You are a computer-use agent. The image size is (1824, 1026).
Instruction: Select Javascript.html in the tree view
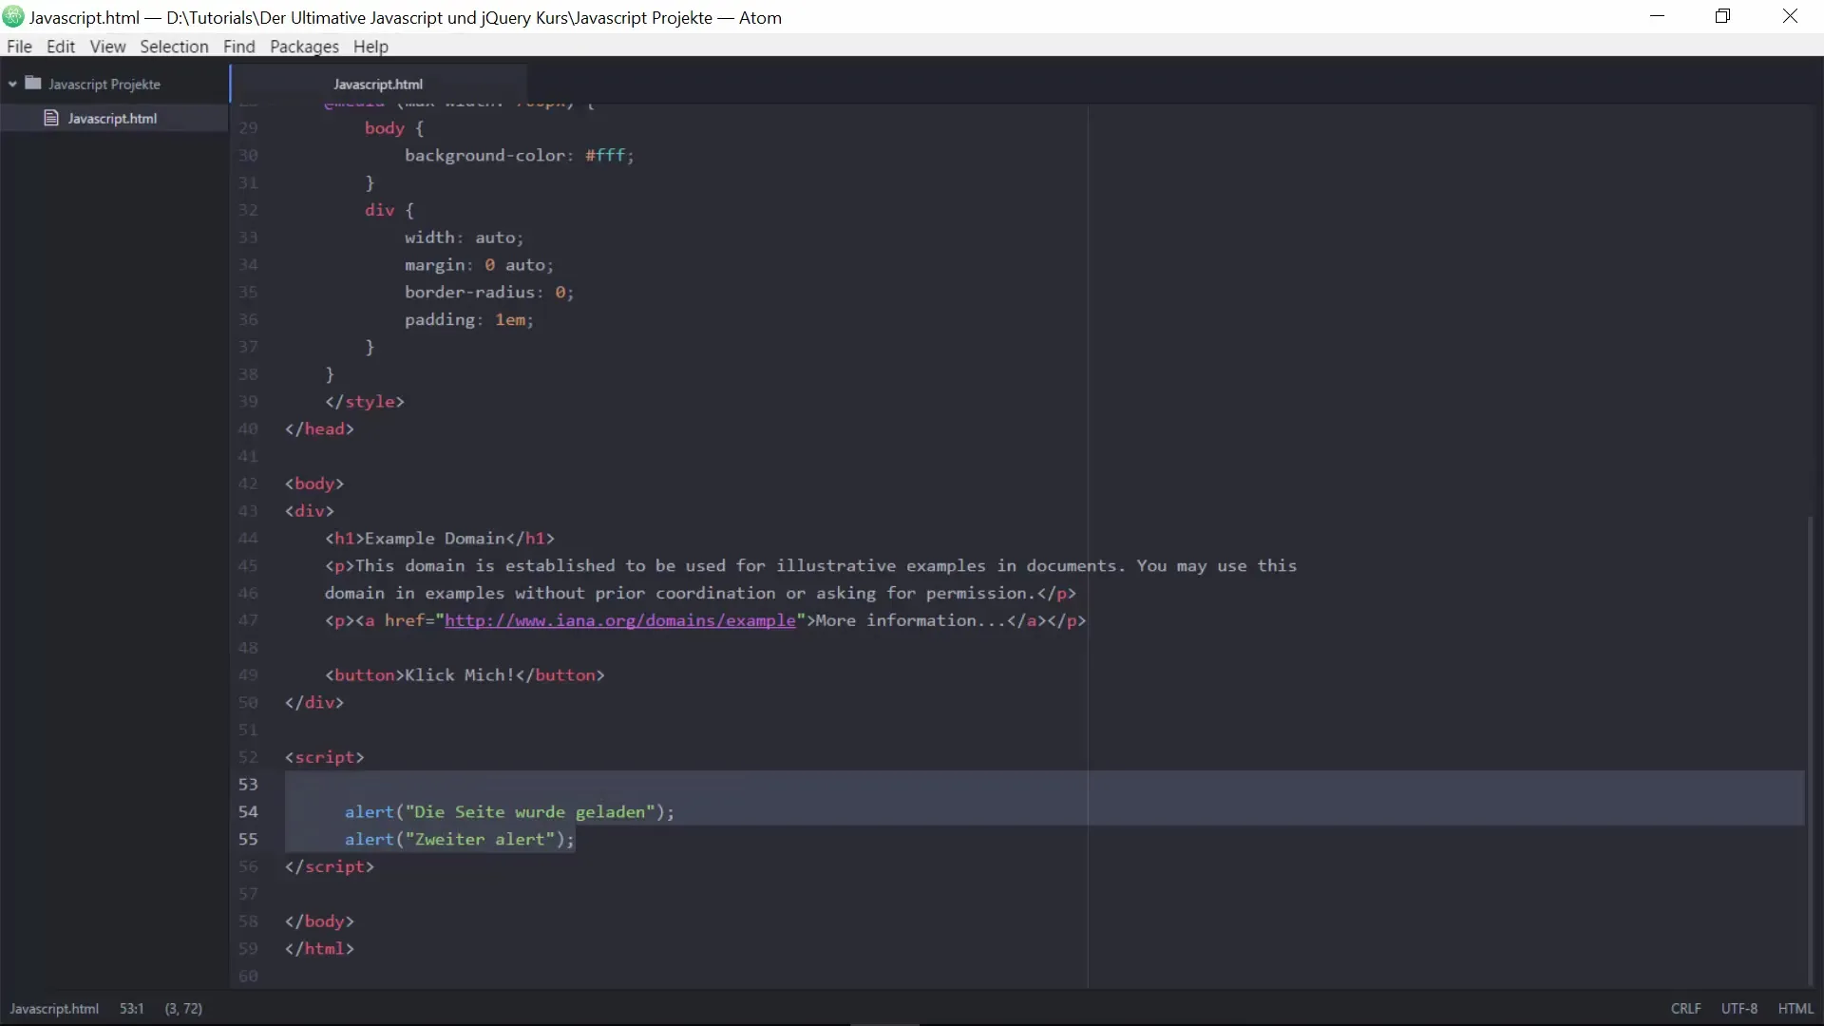point(114,118)
